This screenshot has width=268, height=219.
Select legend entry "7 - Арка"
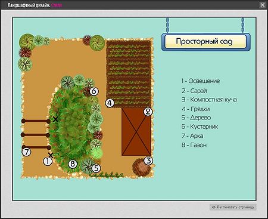192,136
